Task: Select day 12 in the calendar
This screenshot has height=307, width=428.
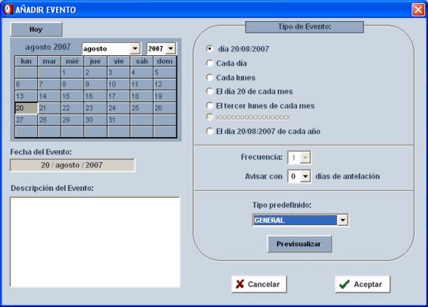Action: 164,84
